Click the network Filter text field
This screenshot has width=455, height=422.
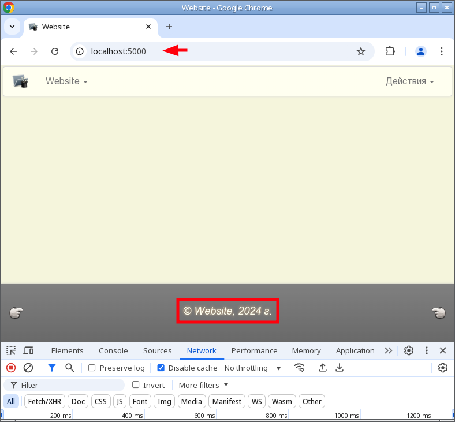(64, 385)
